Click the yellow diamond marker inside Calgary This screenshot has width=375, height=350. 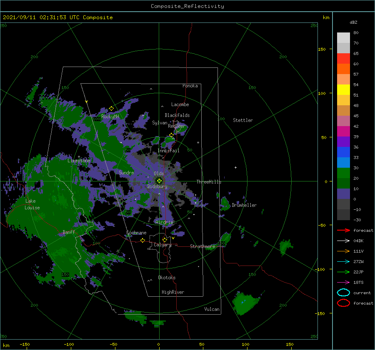point(165,240)
